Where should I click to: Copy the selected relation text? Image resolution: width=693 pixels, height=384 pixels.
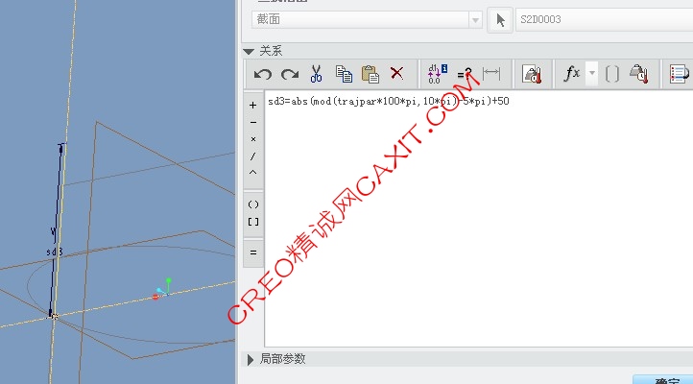click(344, 74)
